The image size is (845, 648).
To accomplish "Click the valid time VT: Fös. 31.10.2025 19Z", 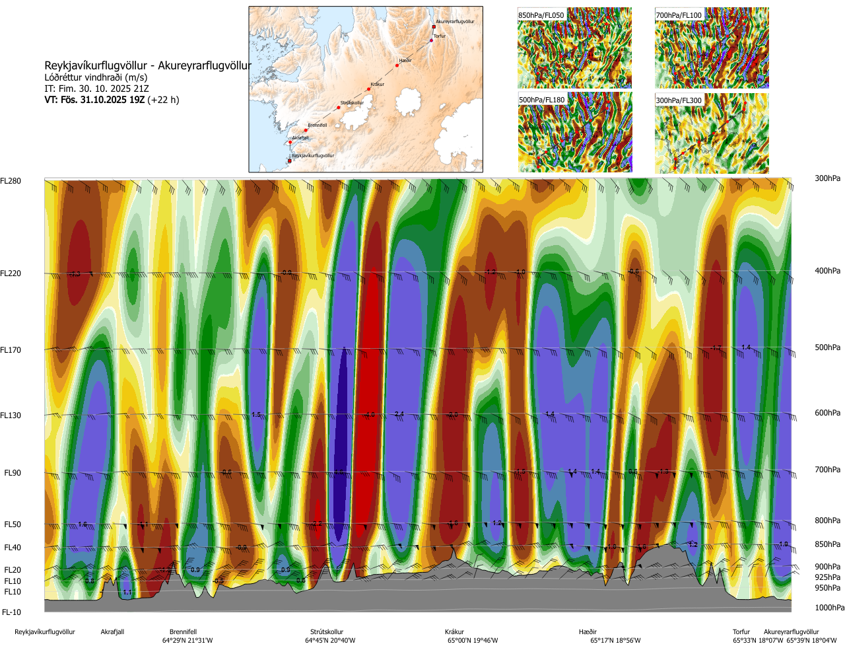I will coord(94,100).
